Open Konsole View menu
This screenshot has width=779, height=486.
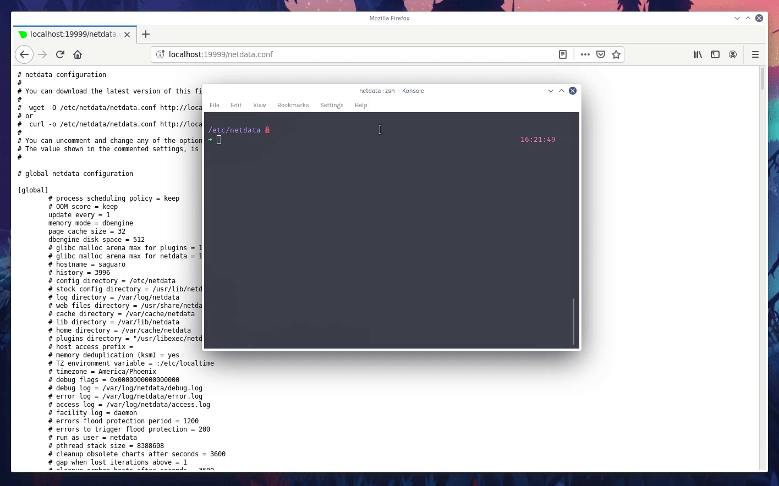[260, 105]
